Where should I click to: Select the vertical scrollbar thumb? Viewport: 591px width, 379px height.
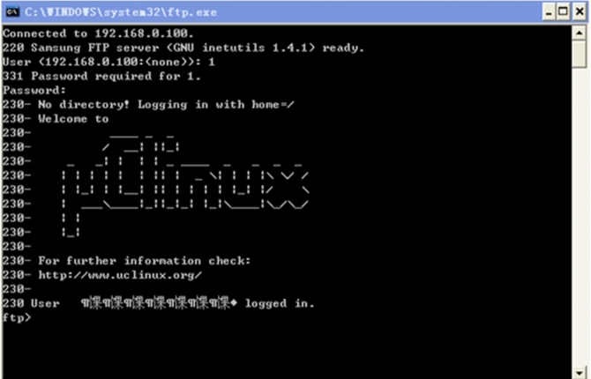tap(579, 55)
